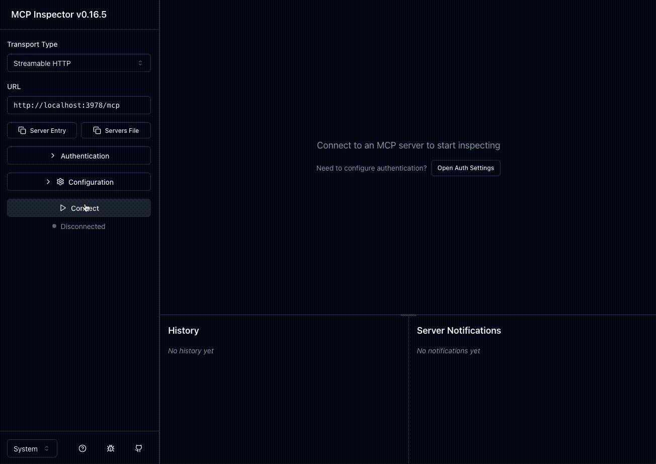Expand the Authentication section

[79, 156]
